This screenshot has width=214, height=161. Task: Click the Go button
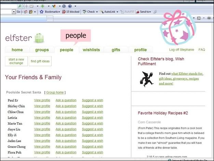[x=18, y=12]
